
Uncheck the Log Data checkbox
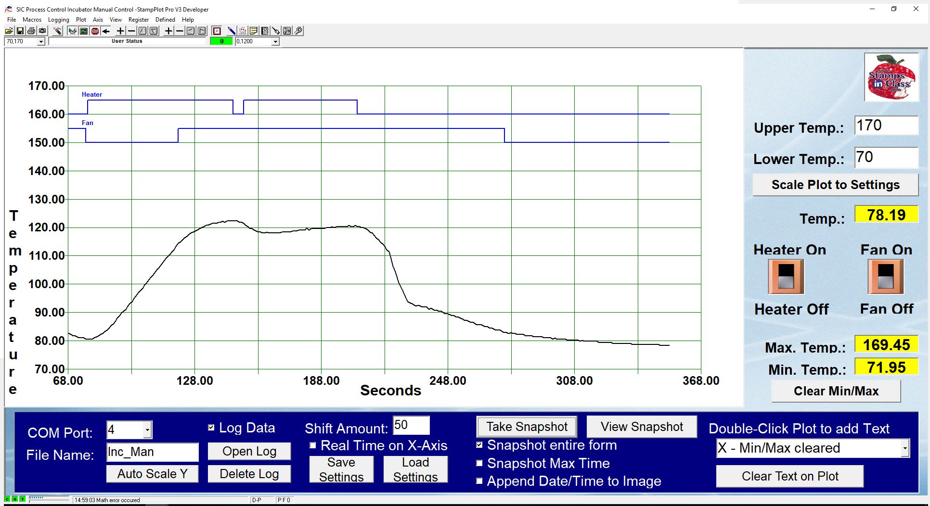coord(211,428)
